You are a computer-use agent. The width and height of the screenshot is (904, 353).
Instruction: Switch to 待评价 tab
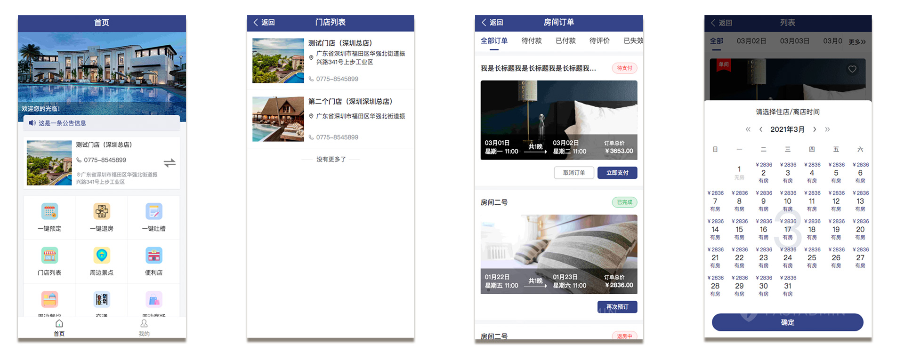click(599, 41)
